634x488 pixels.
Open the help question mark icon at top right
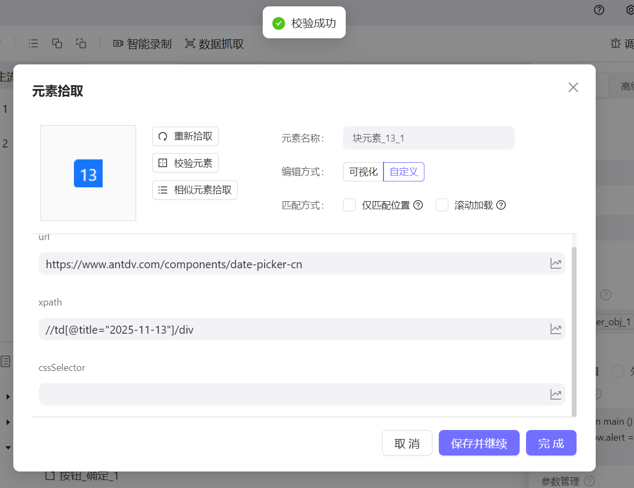tap(598, 10)
